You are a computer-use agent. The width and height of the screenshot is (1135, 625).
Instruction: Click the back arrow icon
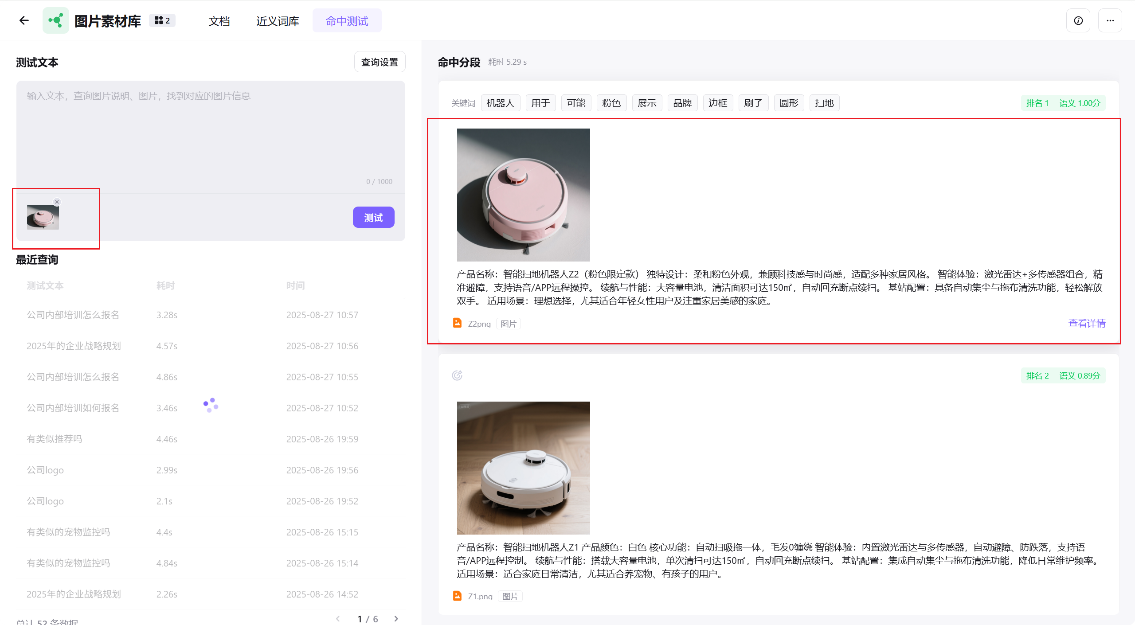click(24, 20)
